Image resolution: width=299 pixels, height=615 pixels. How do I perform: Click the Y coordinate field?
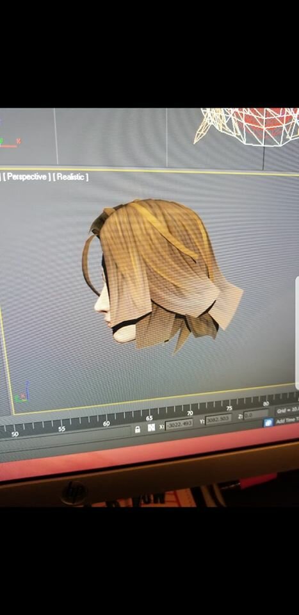pyautogui.click(x=219, y=420)
